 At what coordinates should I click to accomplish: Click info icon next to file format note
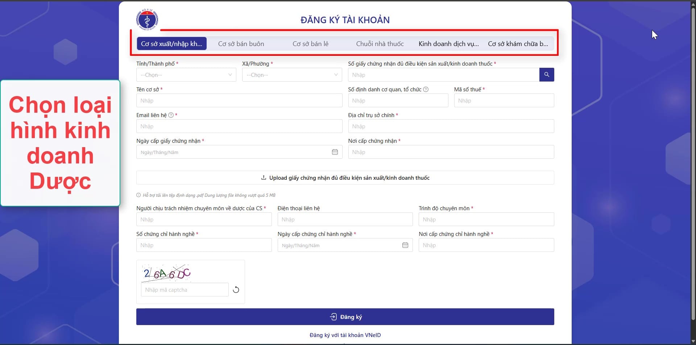(x=138, y=195)
